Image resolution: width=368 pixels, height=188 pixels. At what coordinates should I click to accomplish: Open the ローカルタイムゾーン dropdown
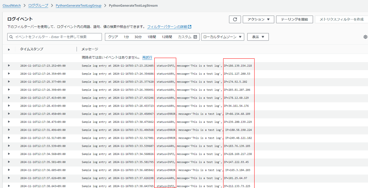[x=222, y=37]
